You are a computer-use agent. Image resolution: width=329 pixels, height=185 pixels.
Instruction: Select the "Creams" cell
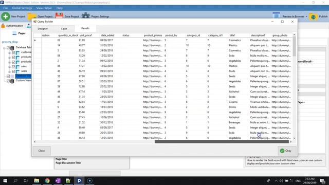point(233,102)
